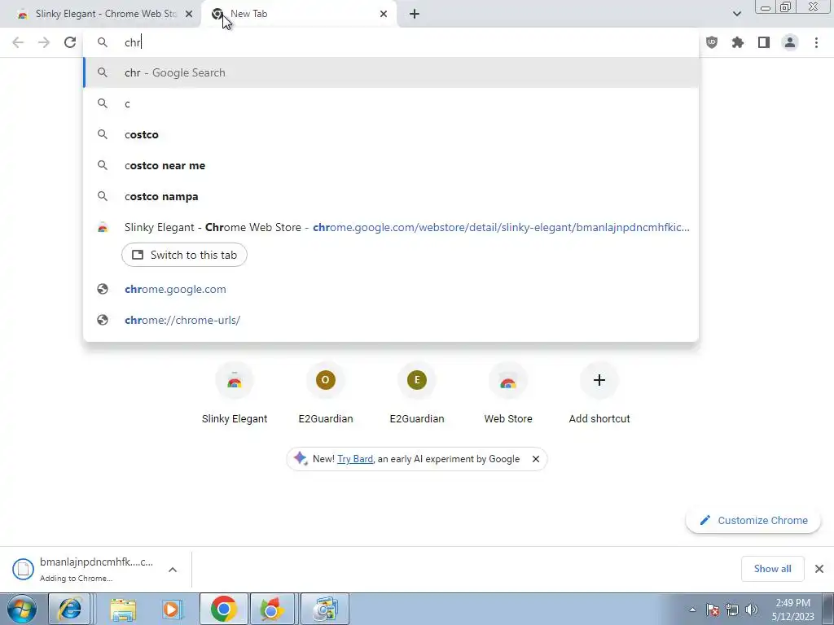This screenshot has height=625, width=834.
Task: Open the Windows Start orb
Action: [22, 609]
